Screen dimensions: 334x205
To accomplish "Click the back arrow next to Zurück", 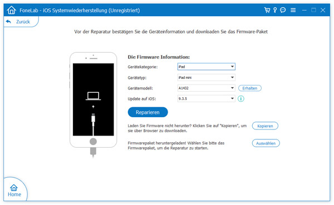I will (x=8, y=22).
